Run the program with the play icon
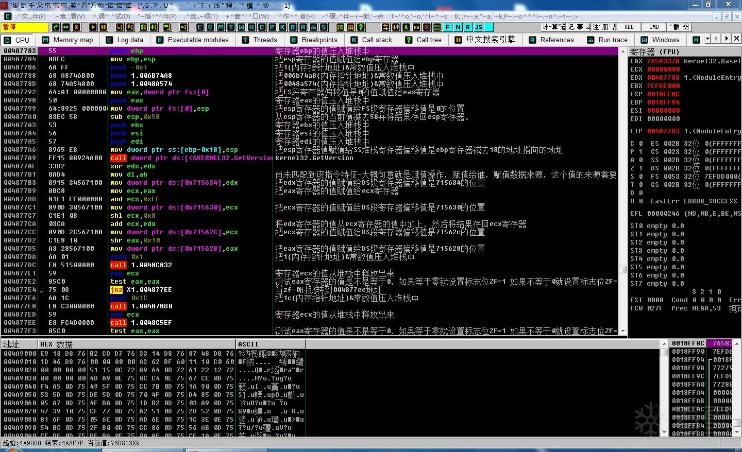 (x=93, y=27)
